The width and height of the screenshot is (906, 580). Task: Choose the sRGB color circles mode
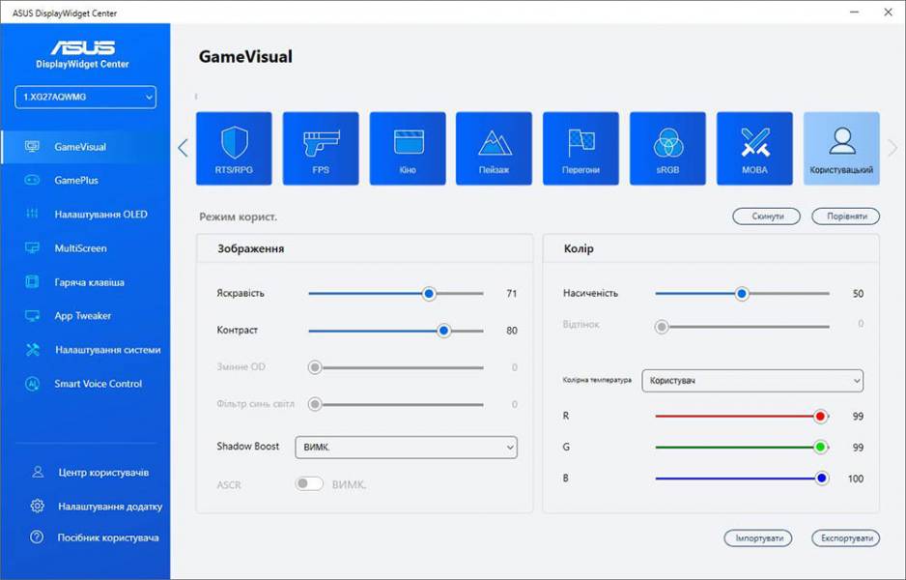click(667, 148)
